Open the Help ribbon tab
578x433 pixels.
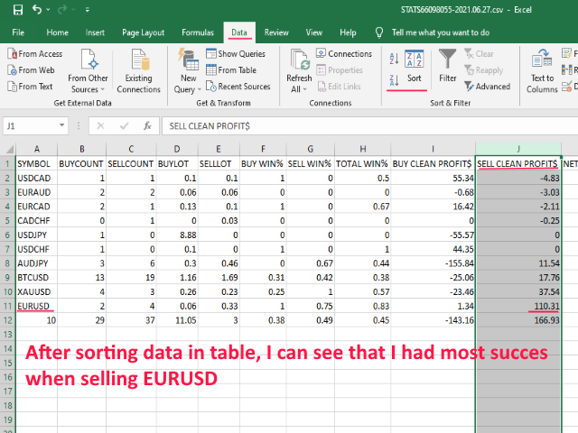coord(348,32)
